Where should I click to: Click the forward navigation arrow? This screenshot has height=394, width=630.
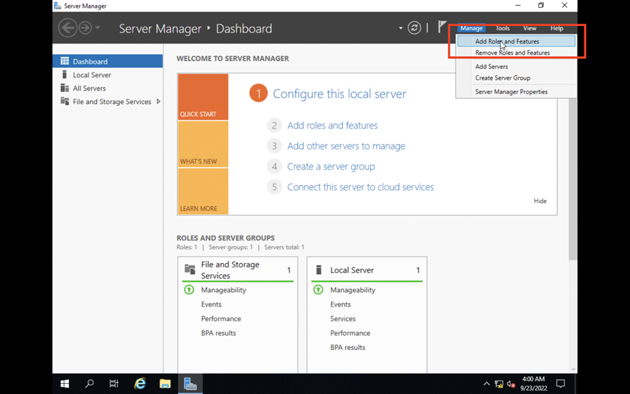(85, 28)
